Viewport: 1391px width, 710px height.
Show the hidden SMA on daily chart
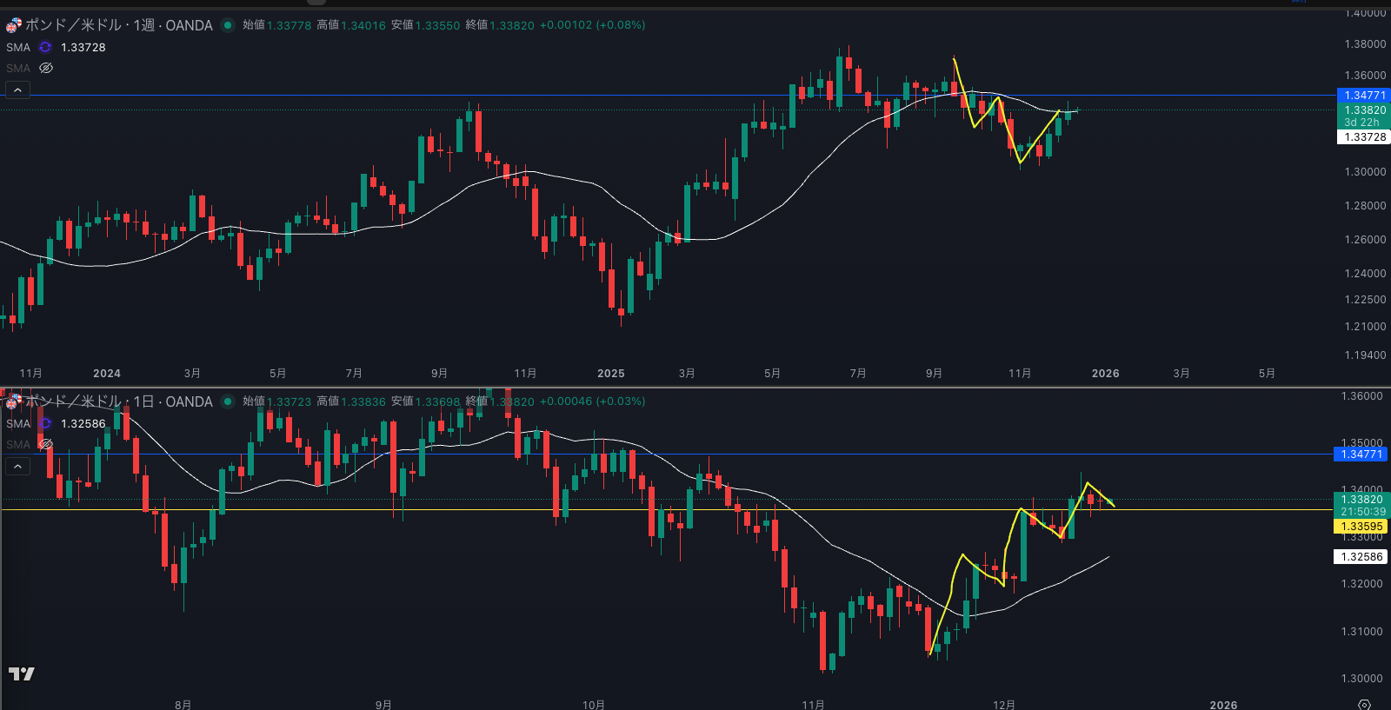pyautogui.click(x=46, y=444)
